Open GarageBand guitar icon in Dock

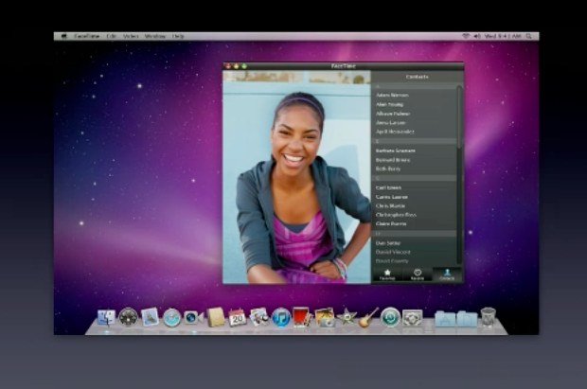[368, 317]
